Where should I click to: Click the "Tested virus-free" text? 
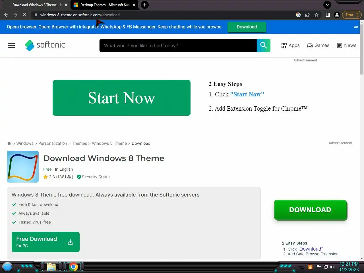click(x=35, y=222)
